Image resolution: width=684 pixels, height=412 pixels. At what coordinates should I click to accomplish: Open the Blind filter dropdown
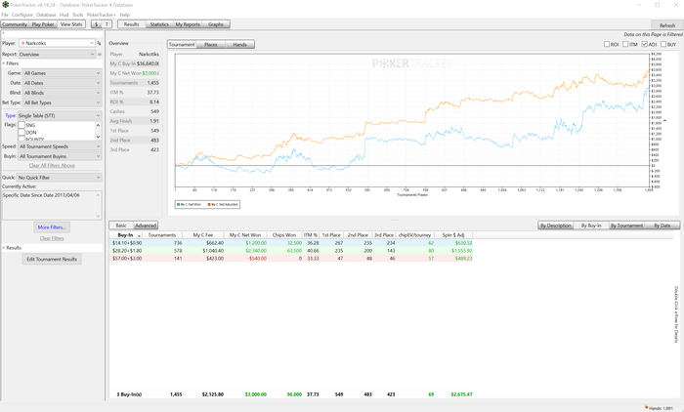[62, 93]
